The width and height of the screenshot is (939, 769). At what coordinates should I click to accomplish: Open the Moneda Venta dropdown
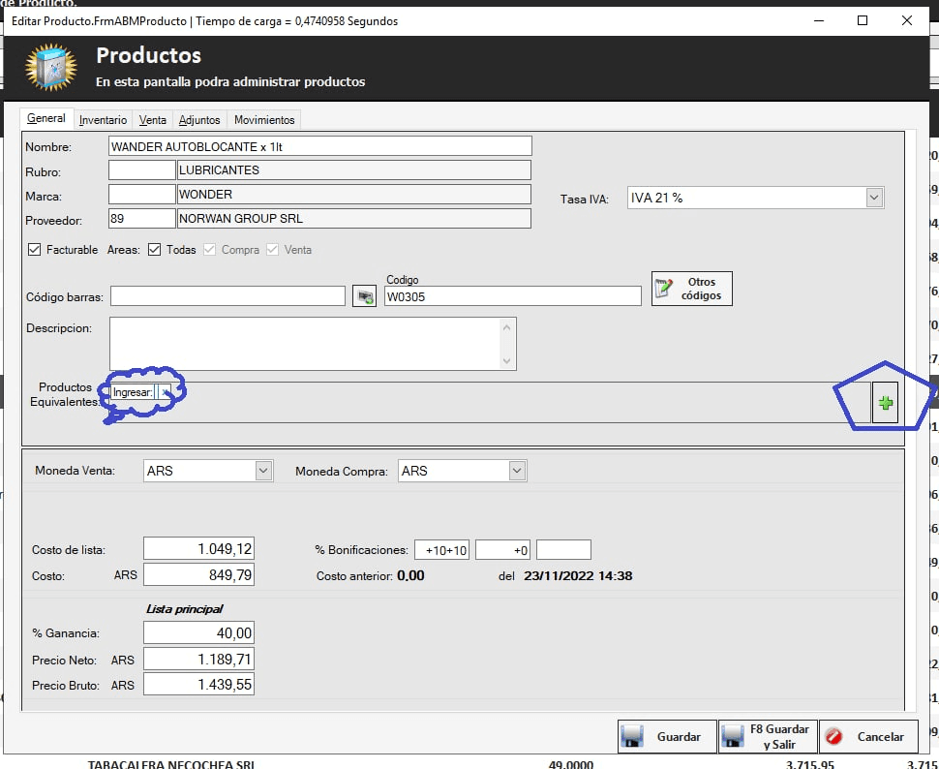pos(263,471)
